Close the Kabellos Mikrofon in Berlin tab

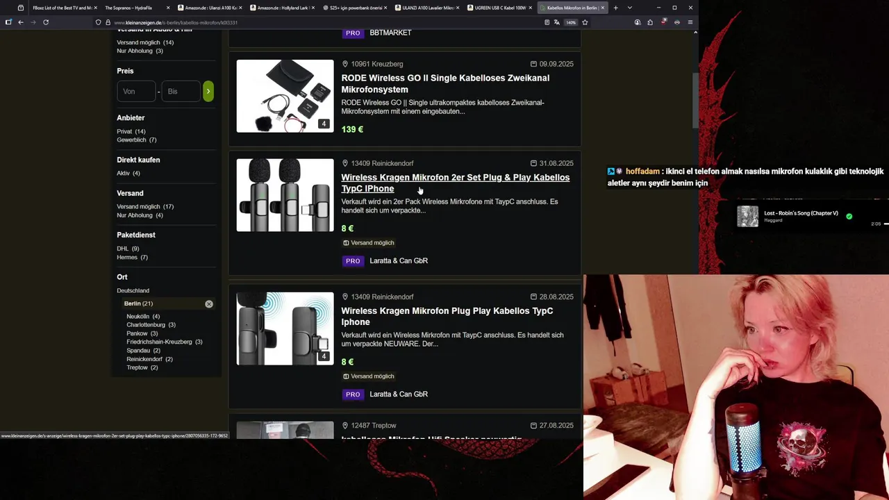click(x=602, y=8)
